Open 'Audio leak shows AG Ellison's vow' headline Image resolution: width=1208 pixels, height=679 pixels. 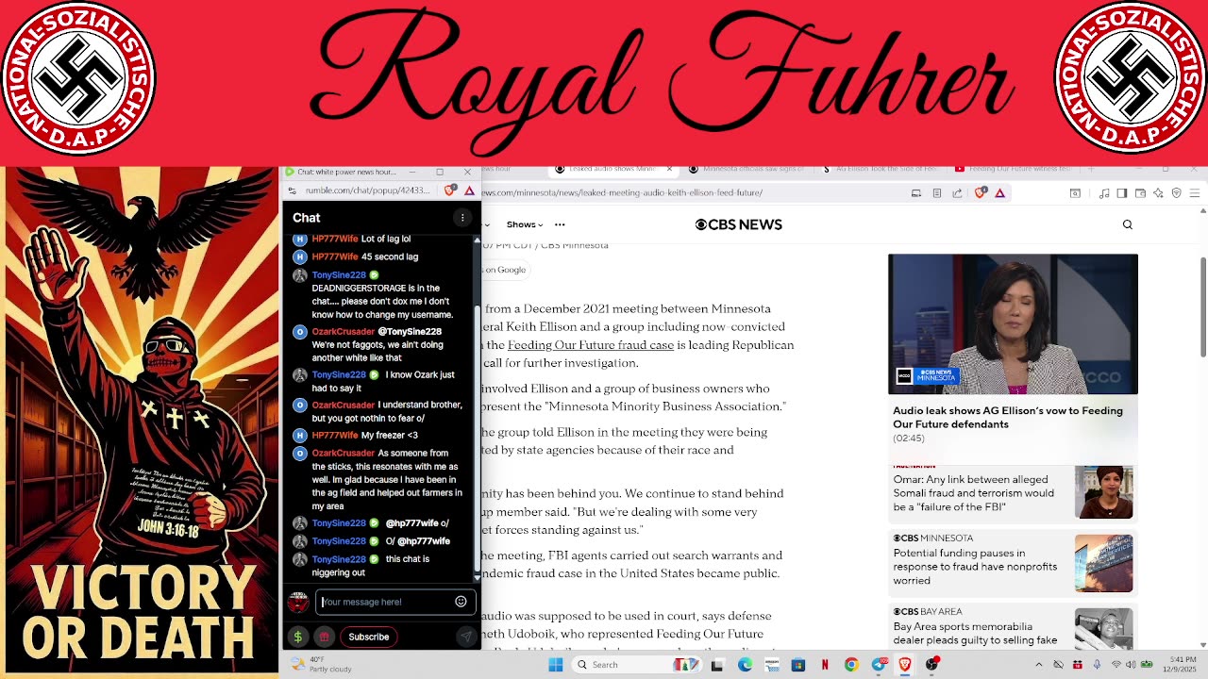coord(1008,417)
